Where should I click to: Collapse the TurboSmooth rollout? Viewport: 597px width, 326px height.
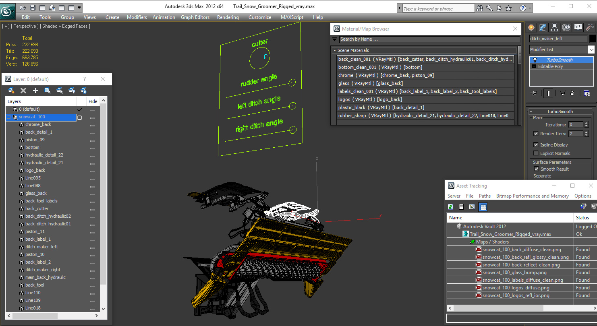click(x=531, y=111)
